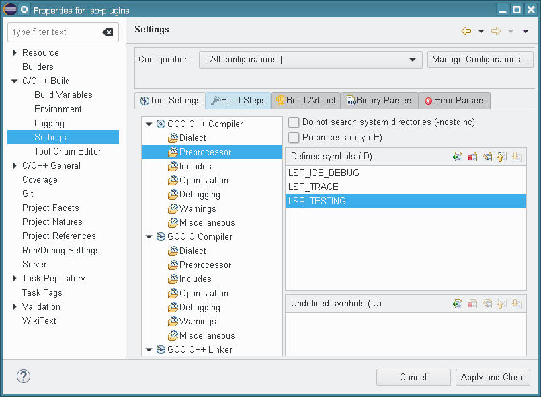Select Optimization under GCC C++ Compiler

tap(204, 181)
